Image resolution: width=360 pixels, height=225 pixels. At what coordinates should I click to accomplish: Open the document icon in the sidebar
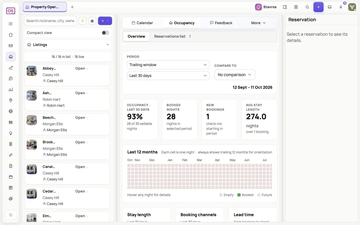coord(11,166)
